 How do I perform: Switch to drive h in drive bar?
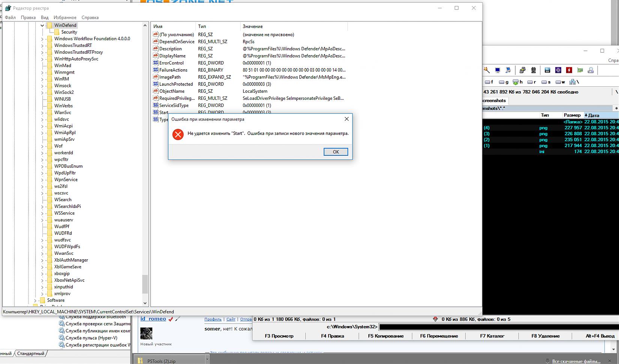[517, 82]
